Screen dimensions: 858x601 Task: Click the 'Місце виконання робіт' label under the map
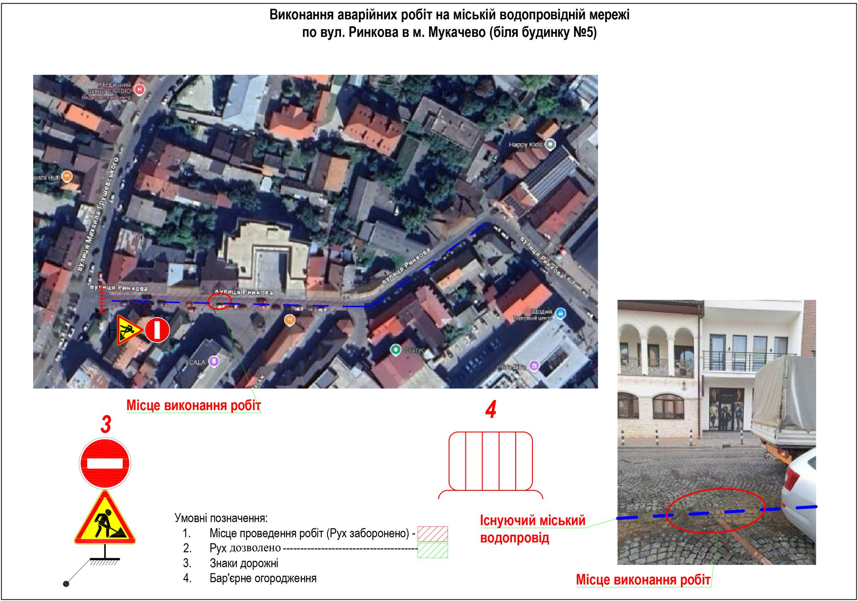(194, 406)
